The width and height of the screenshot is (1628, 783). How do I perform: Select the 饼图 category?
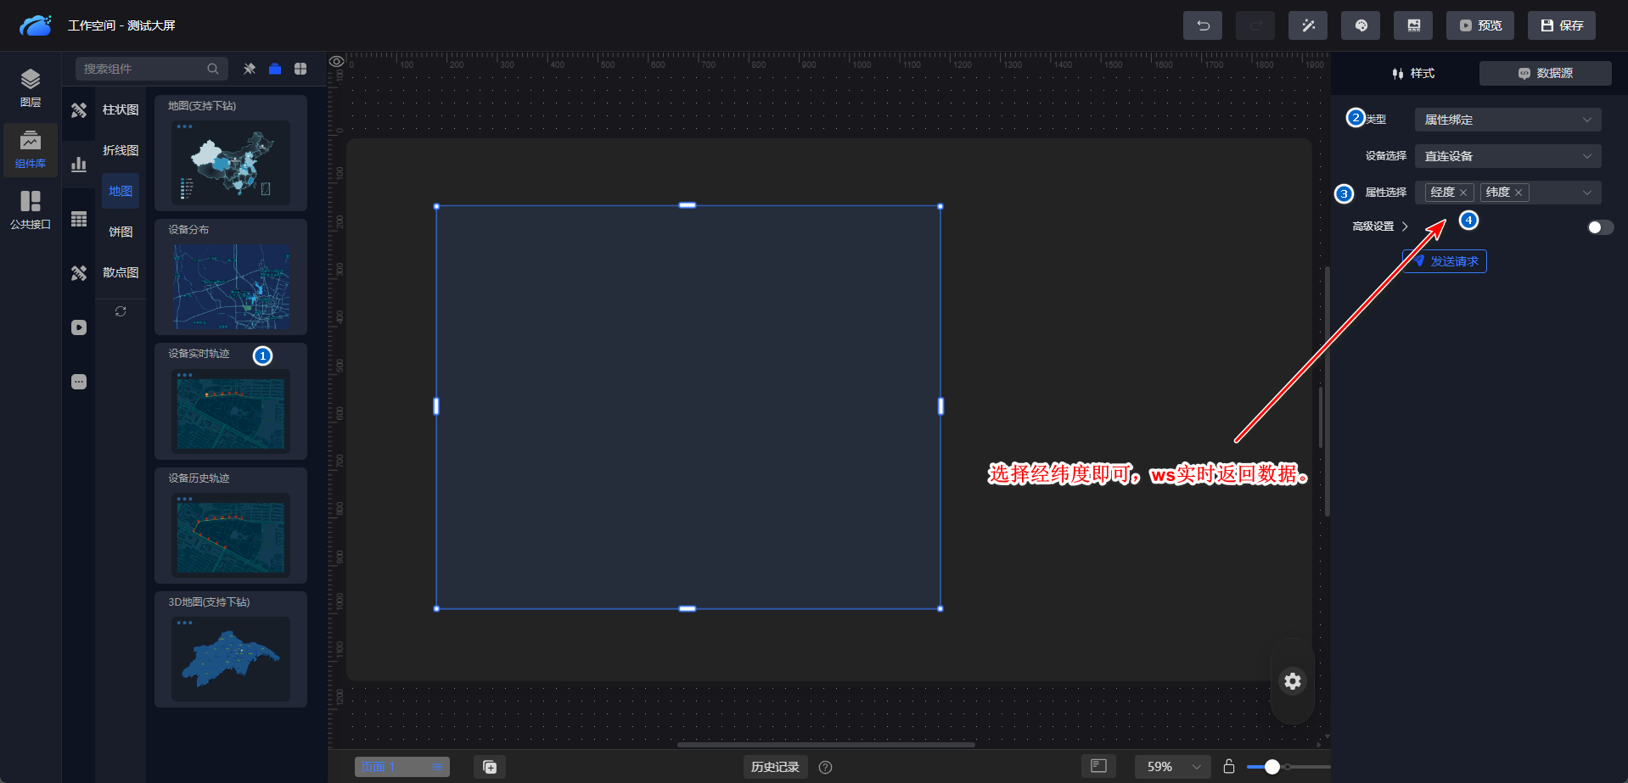point(121,232)
